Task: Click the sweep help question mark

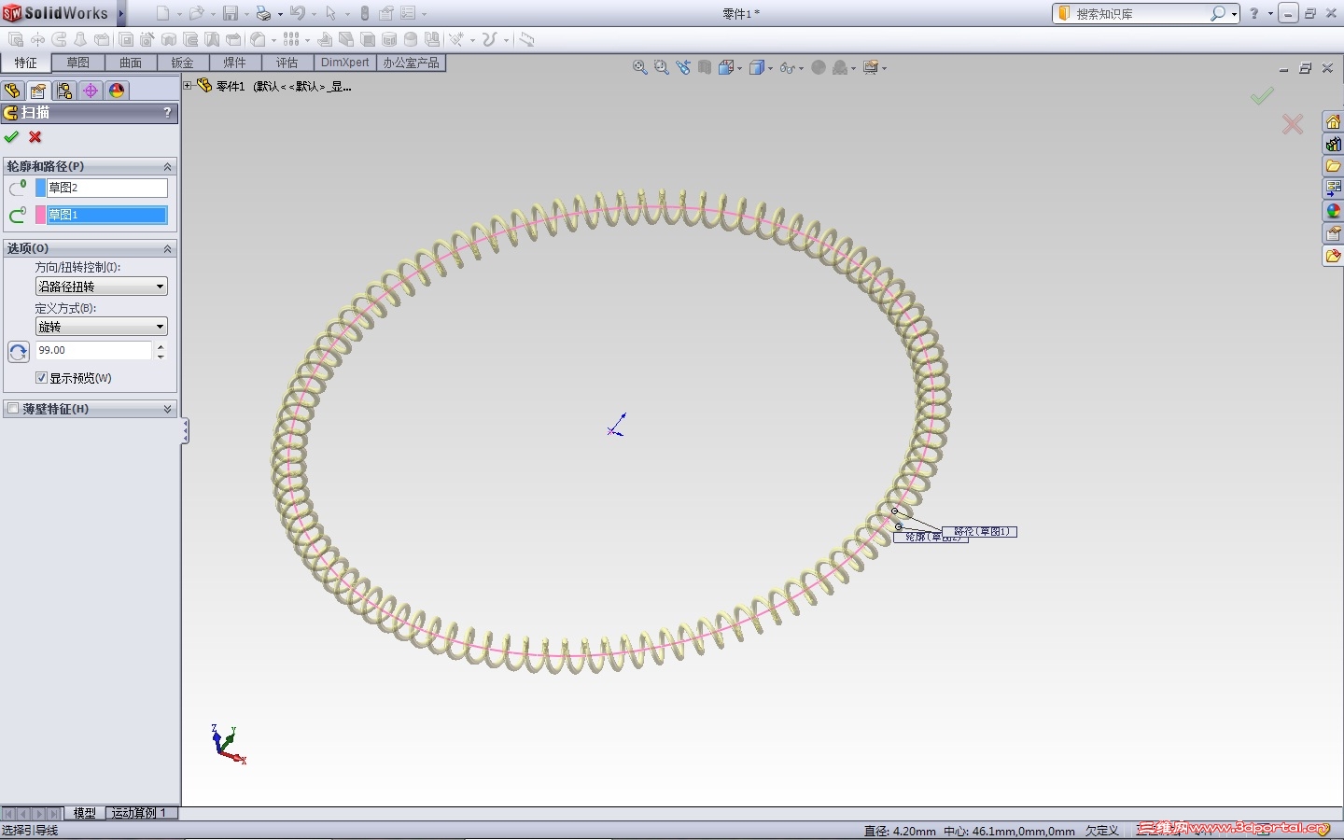Action: pyautogui.click(x=168, y=113)
